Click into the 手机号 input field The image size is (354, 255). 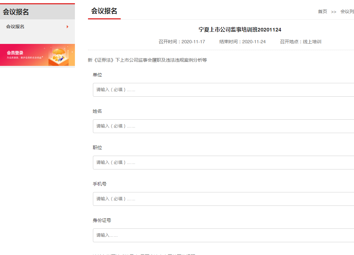point(222,199)
